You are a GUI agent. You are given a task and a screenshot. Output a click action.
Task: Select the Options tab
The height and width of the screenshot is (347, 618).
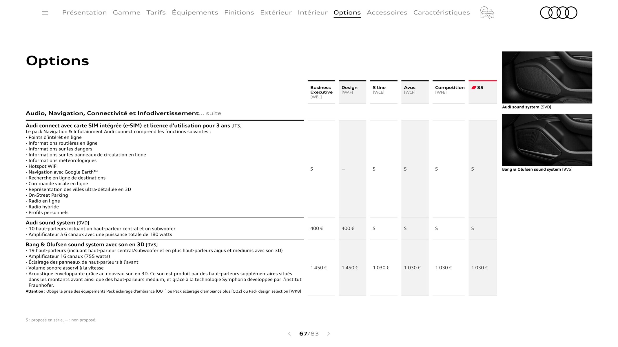click(347, 12)
